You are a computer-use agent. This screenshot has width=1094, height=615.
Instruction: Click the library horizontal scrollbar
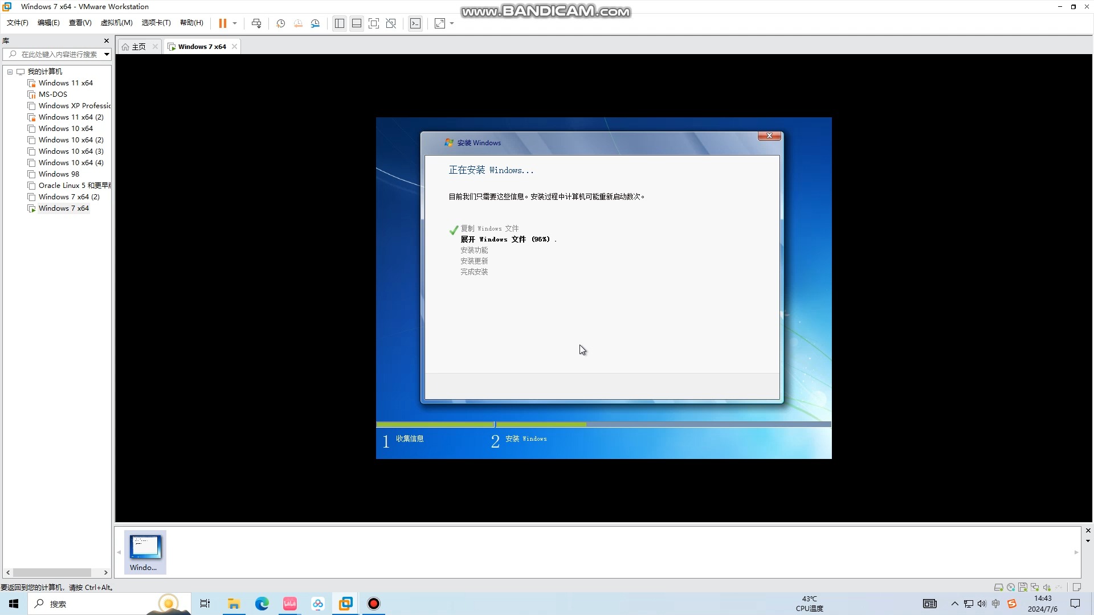tap(52, 573)
